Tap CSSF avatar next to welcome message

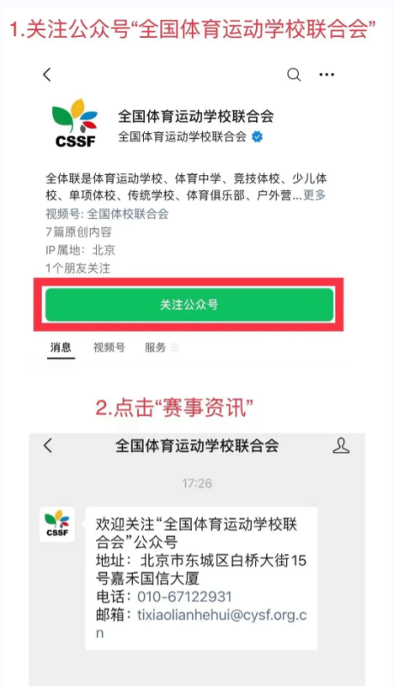point(57,524)
